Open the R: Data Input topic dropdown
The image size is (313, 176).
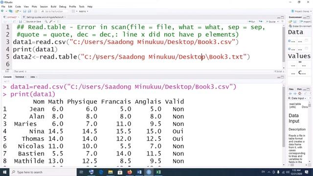(297, 98)
